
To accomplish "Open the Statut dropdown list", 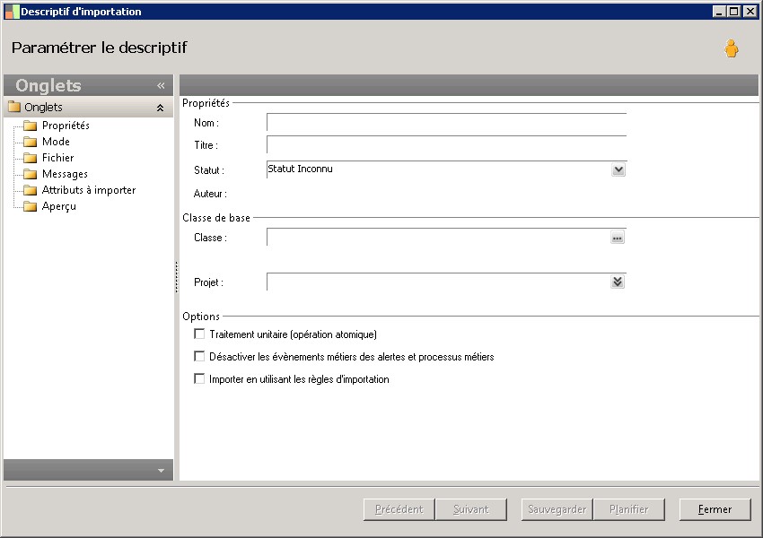I will point(618,169).
